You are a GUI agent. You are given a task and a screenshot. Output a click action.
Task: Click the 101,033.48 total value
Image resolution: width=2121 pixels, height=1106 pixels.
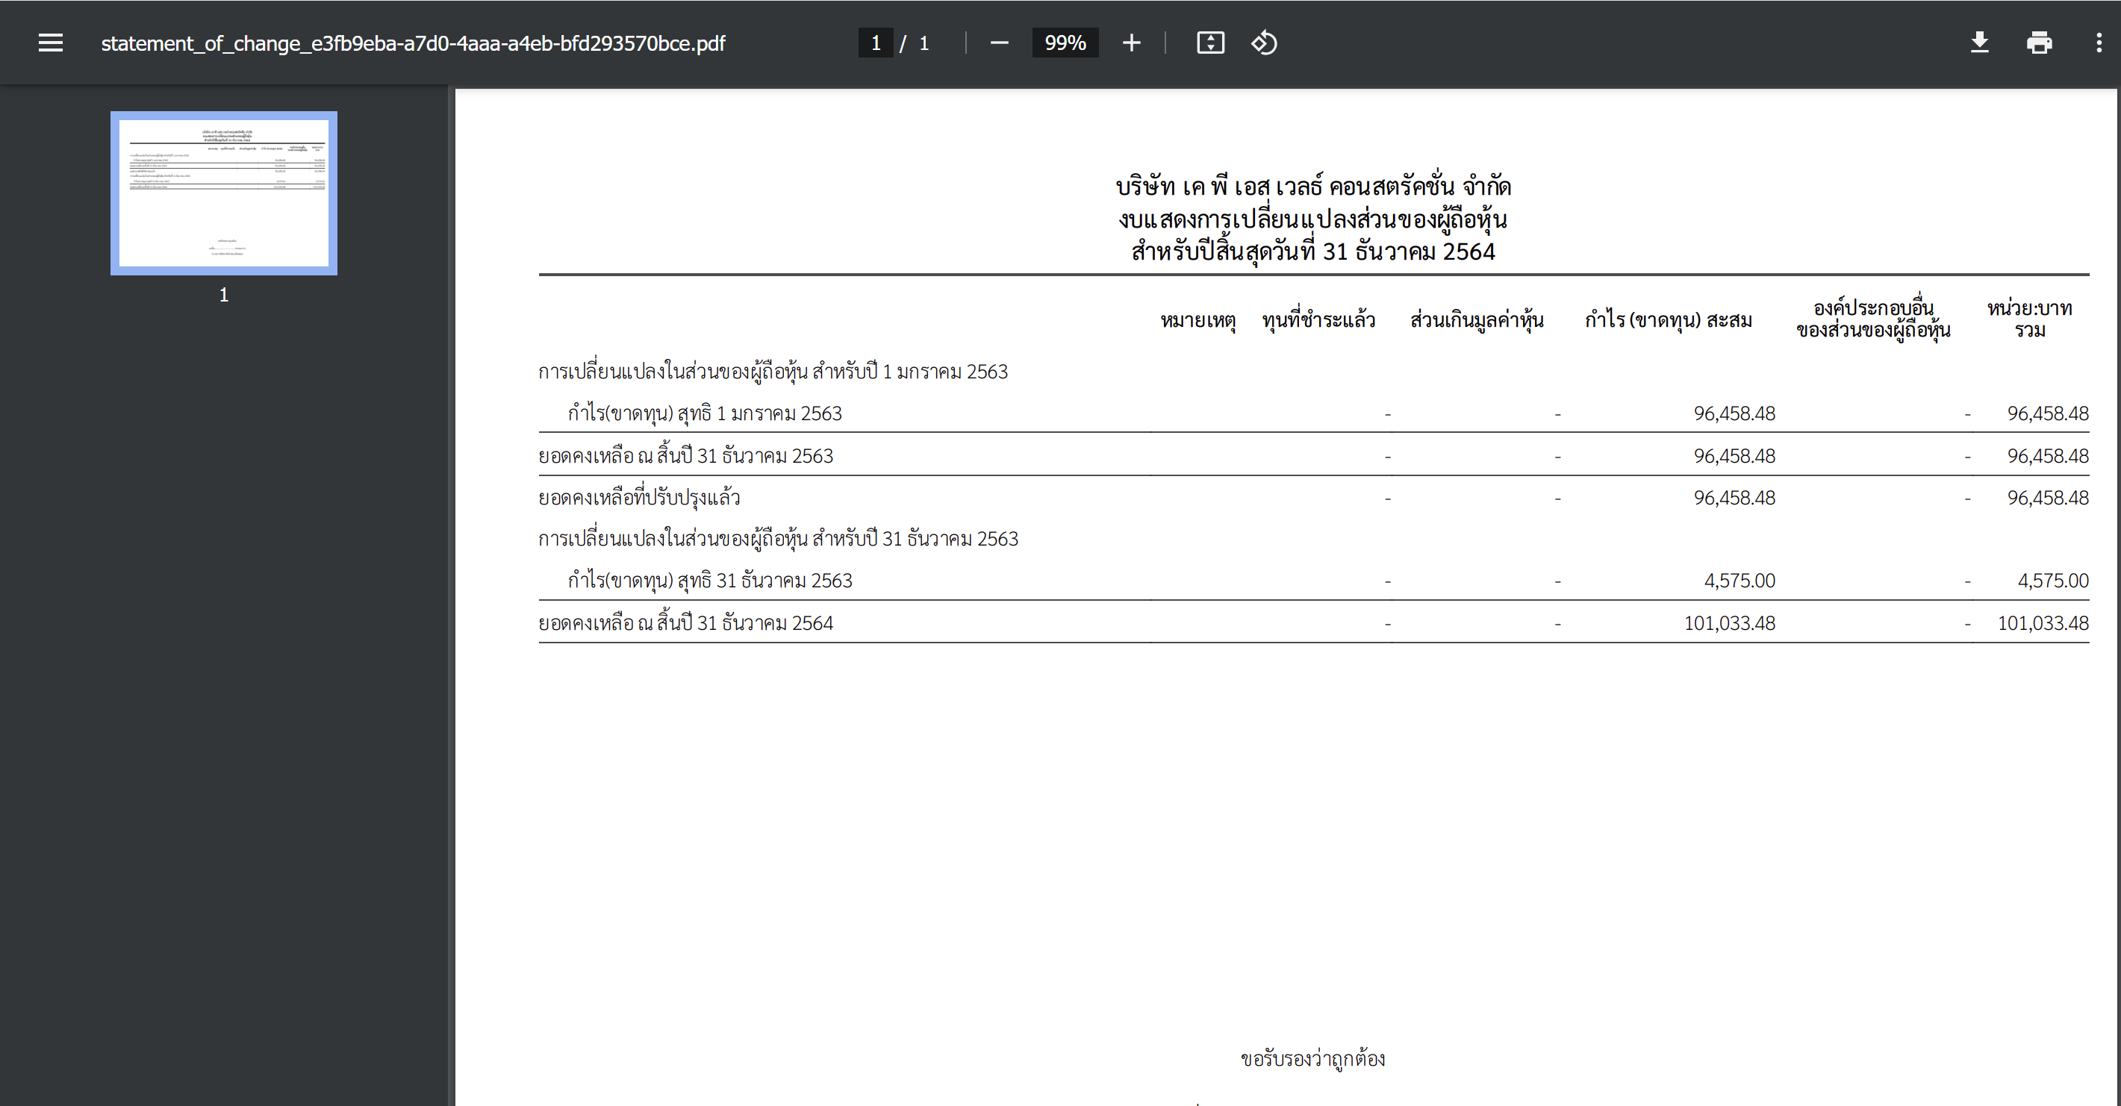[2042, 623]
